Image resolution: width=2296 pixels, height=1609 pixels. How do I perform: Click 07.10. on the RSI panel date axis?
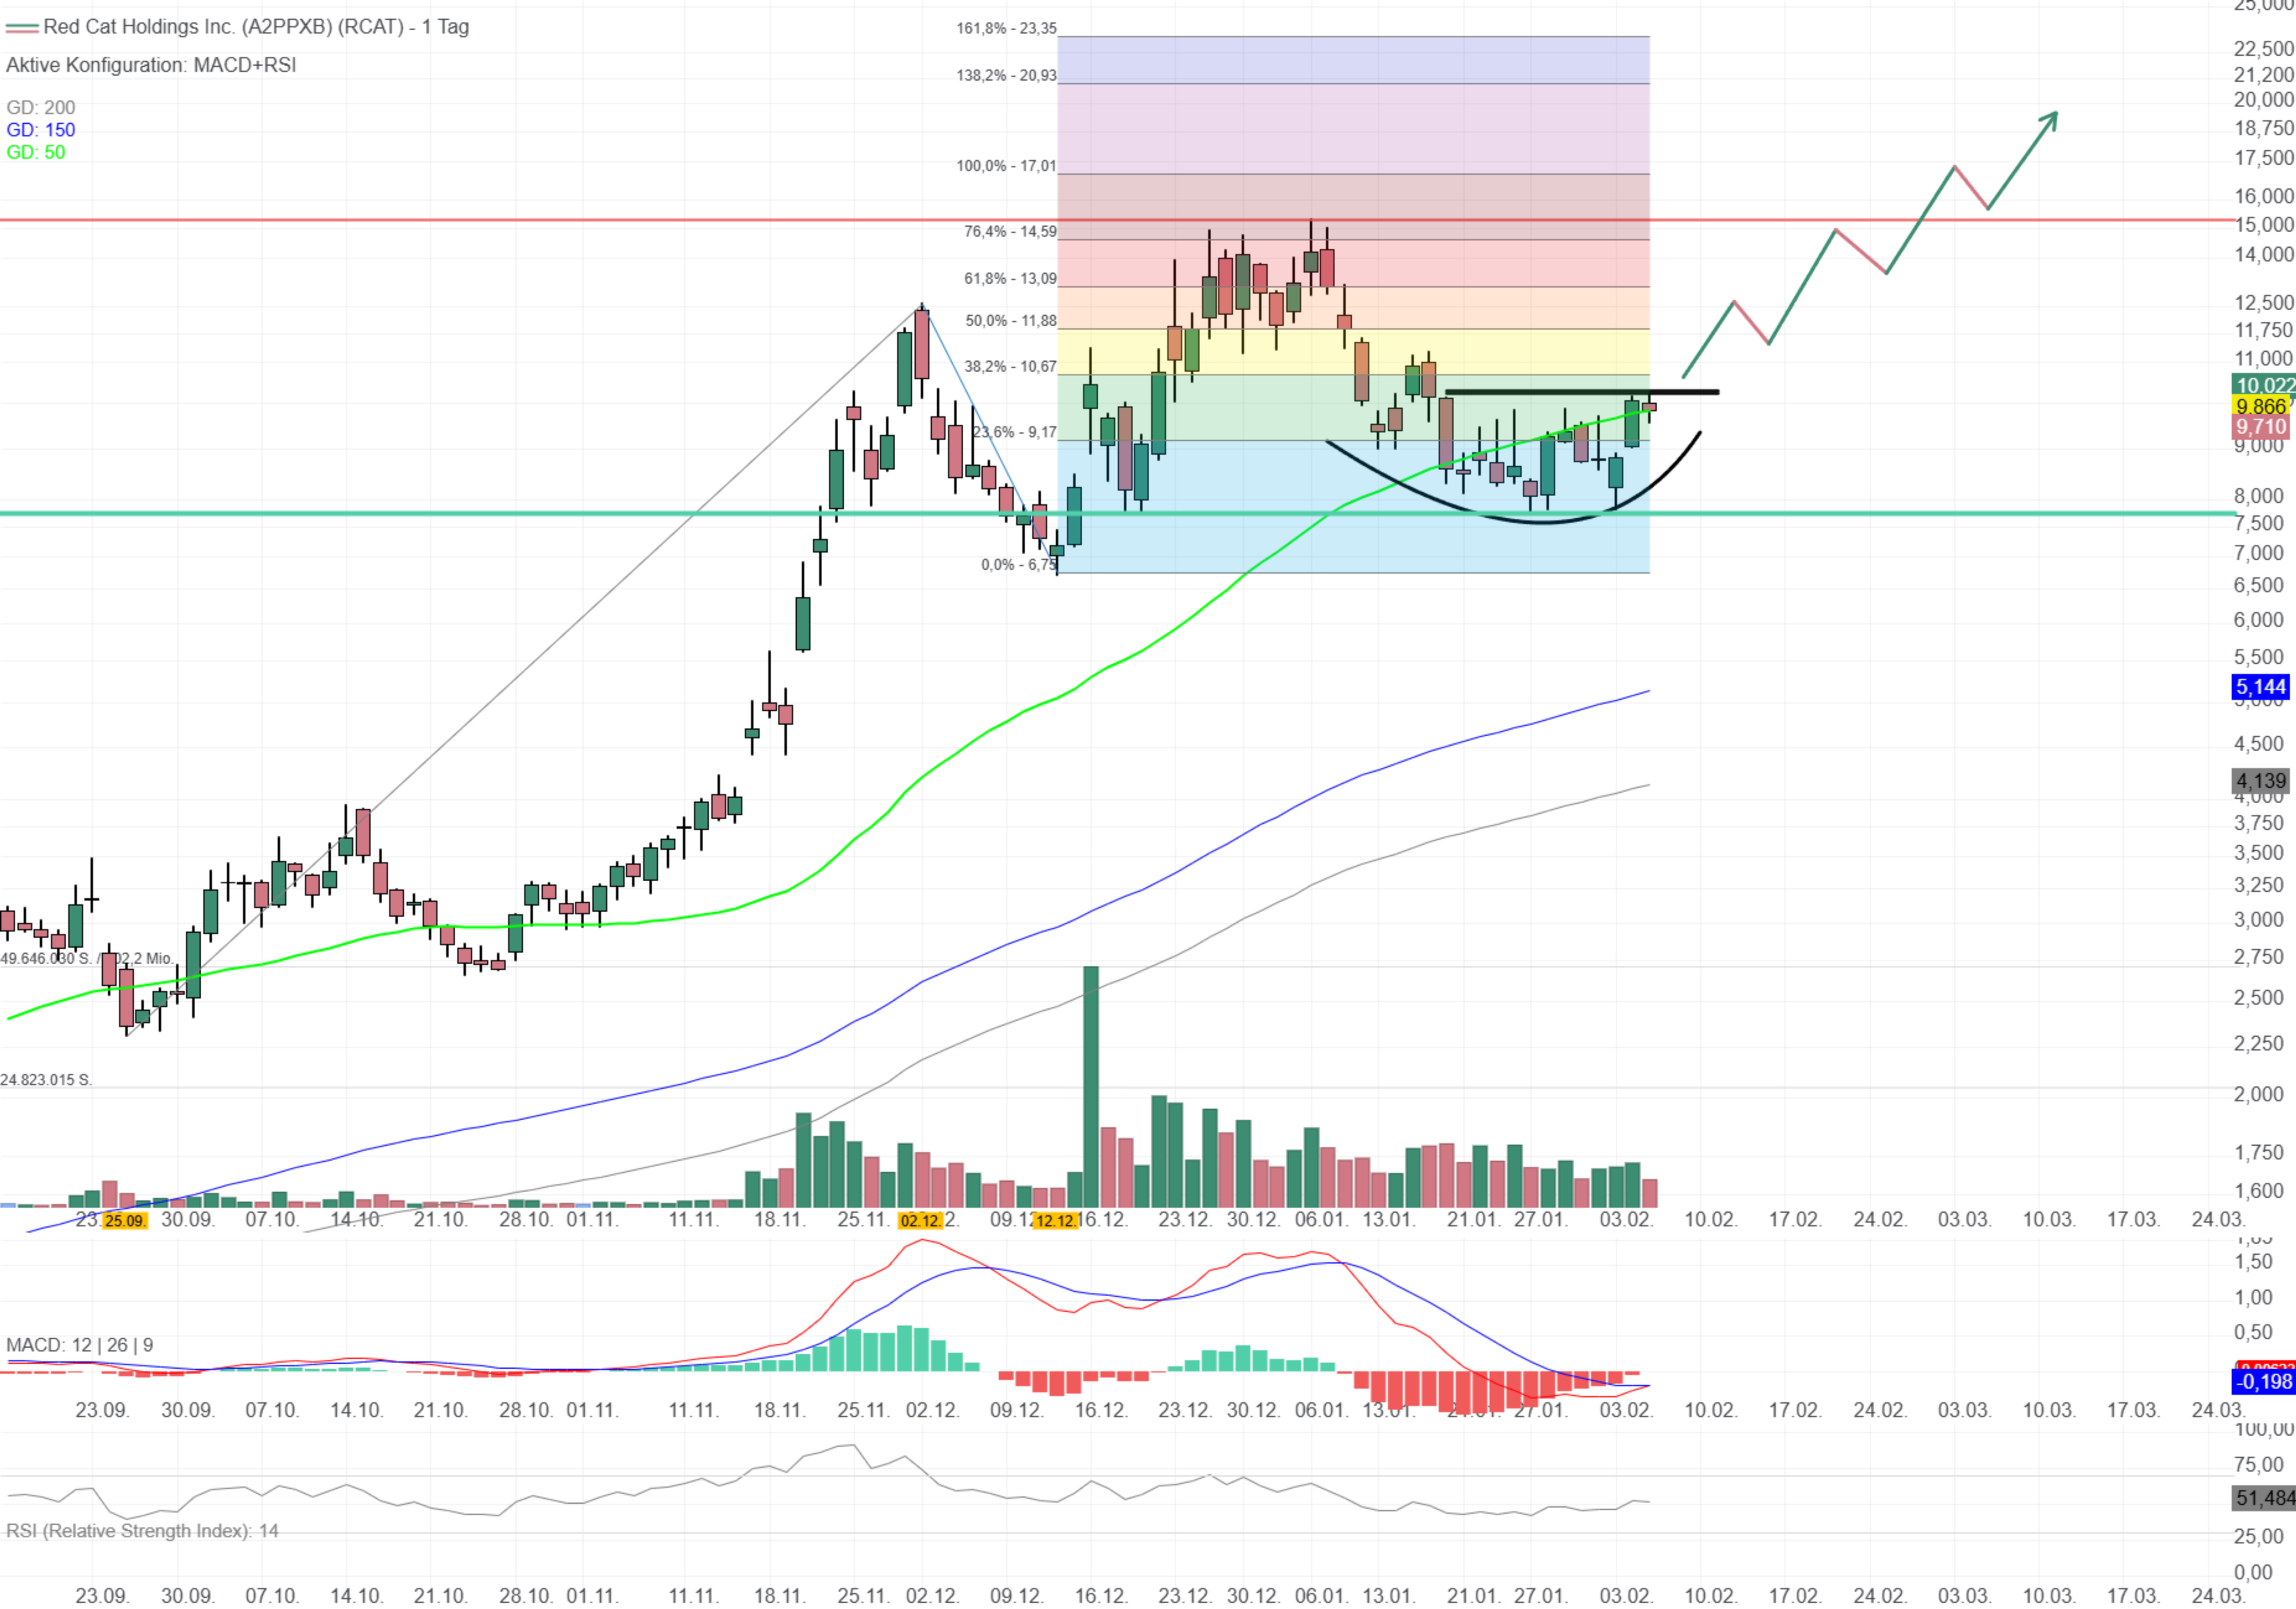click(x=272, y=1596)
